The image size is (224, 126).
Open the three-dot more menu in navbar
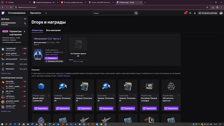pyautogui.click(x=46, y=13)
